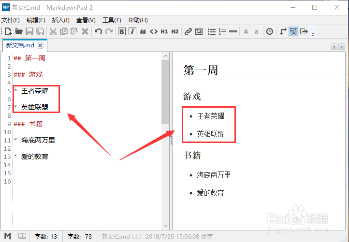
Task: Undo the last edit
Action: [98, 31]
